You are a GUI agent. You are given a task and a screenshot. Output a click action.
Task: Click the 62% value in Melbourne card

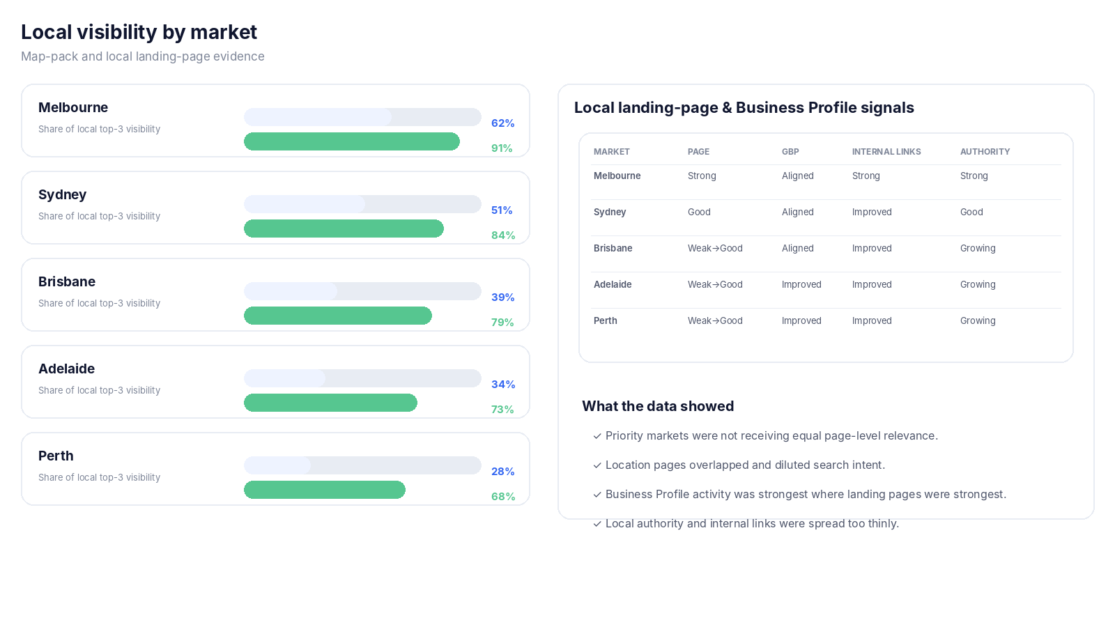click(x=503, y=123)
